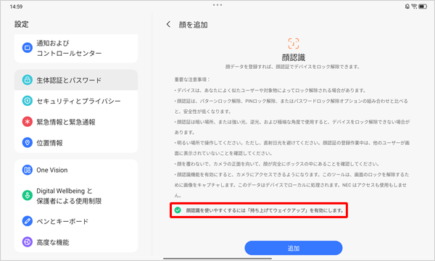Tap the blue 追加 button

coord(293,248)
